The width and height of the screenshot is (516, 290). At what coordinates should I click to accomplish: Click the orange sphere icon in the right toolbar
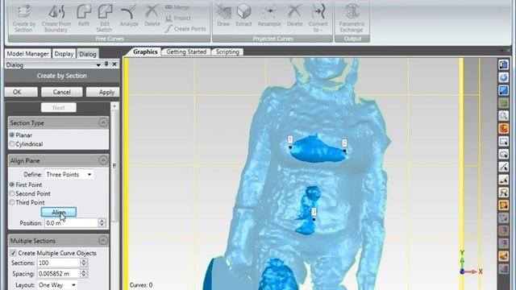coord(503,129)
